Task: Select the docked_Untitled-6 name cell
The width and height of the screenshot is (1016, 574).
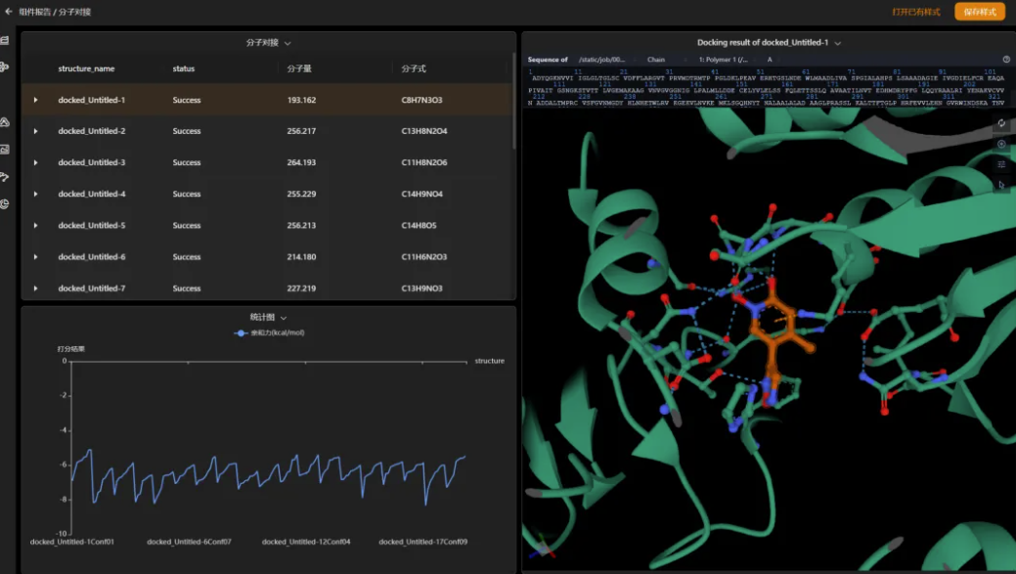Action: (x=91, y=256)
